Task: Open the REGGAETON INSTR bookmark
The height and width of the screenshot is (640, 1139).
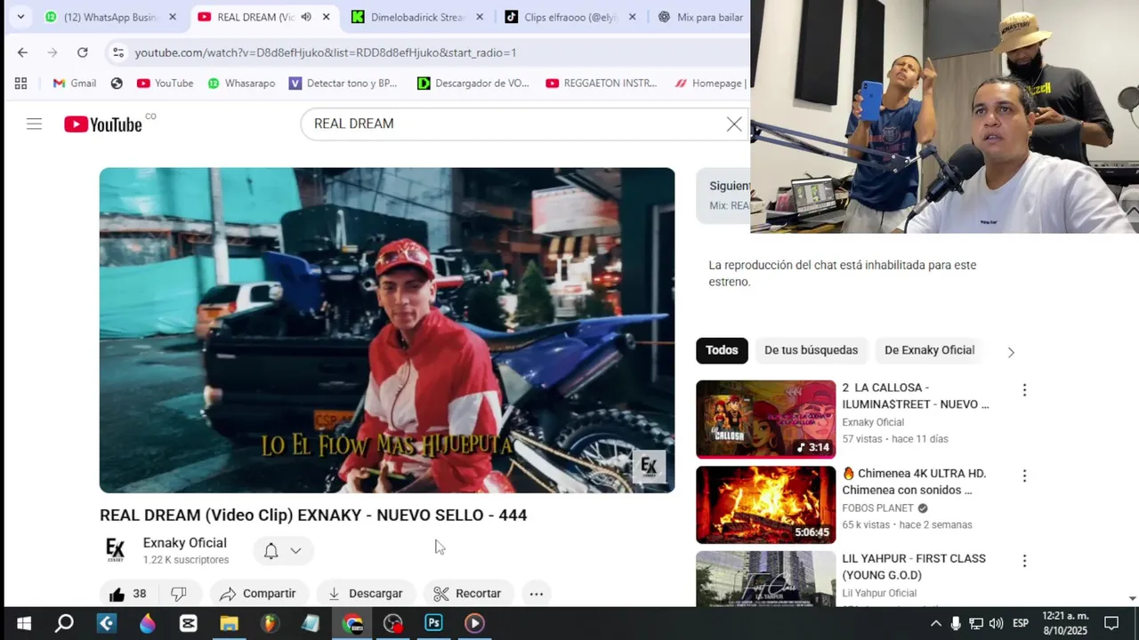Action: click(x=602, y=83)
